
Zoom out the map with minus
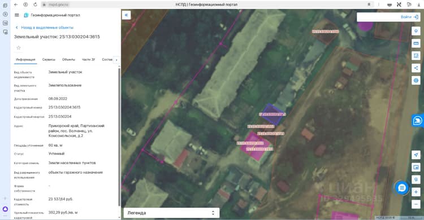click(x=416, y=204)
